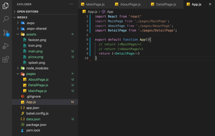Click line number 9 in the gutter
This screenshot has width=215, height=136.
pyautogui.click(x=87, y=53)
